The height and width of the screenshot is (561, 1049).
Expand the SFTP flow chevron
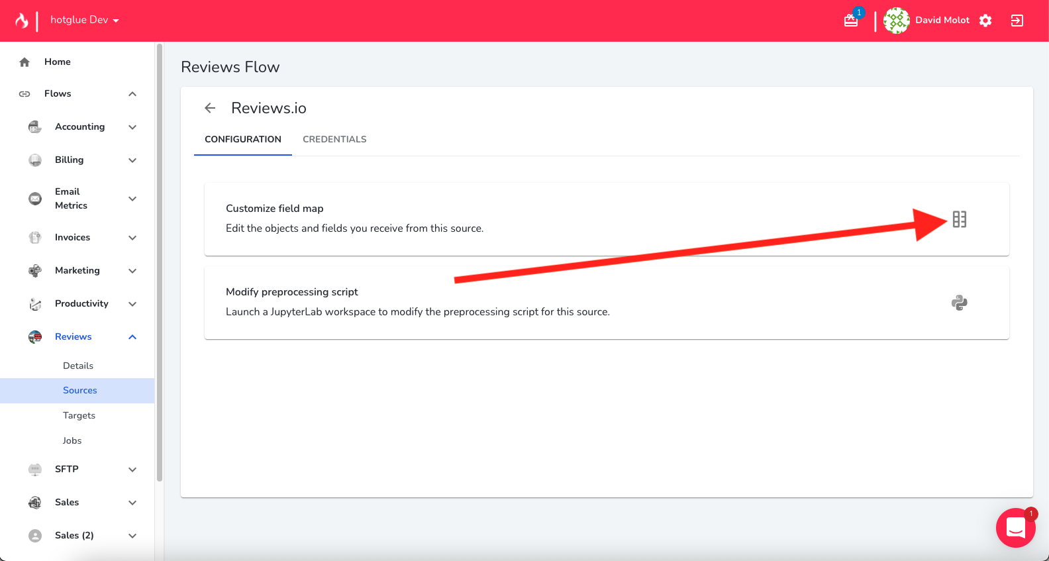(x=132, y=470)
